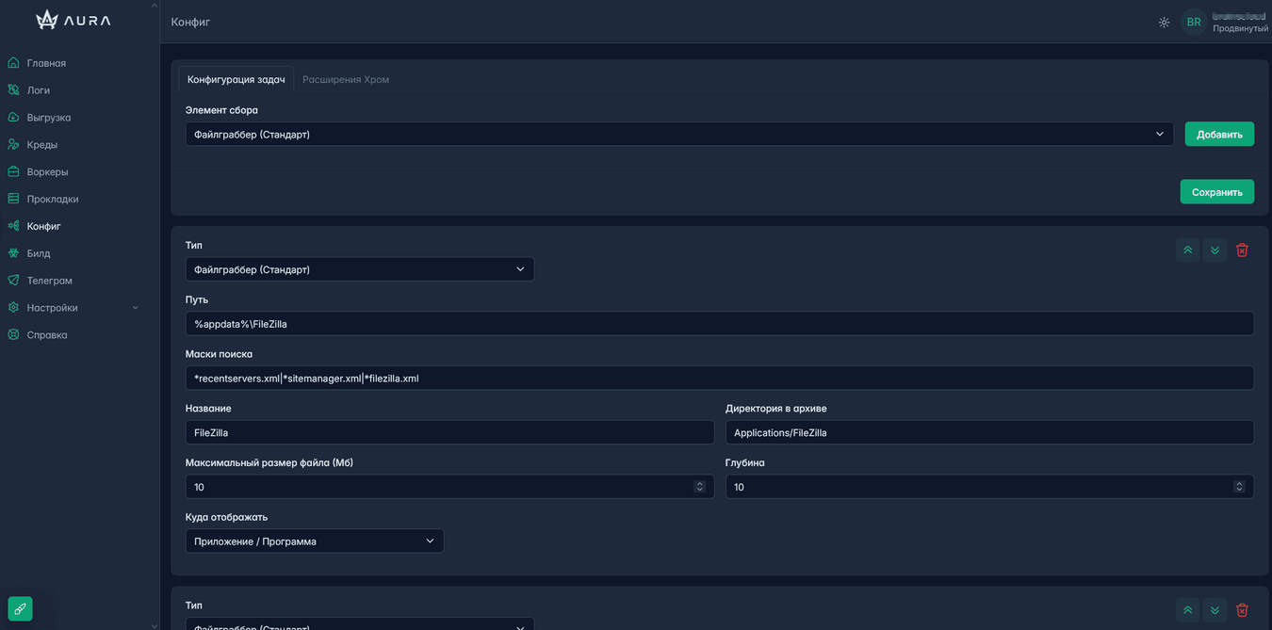1272x630 pixels.
Task: Open the Логи sidebar icon
Action: pos(13,90)
